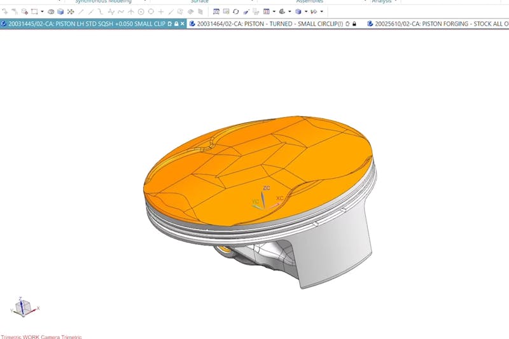Close the PISTON LH STD SQSH tab
The height and width of the screenshot is (339, 509).
[x=183, y=24]
